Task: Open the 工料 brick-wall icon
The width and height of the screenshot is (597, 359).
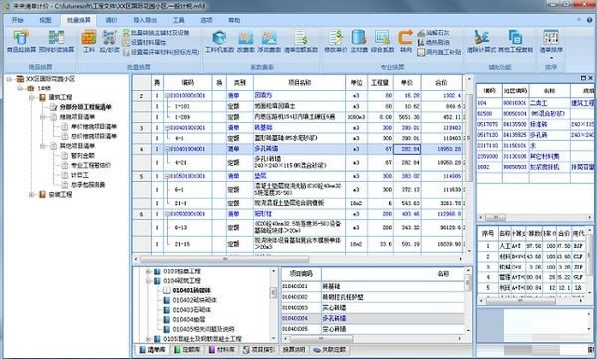Action: pos(89,38)
